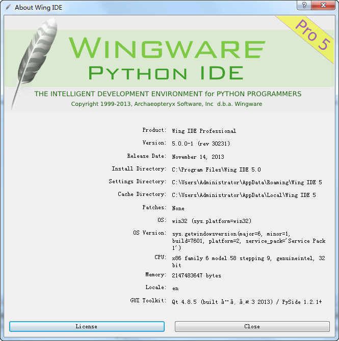This screenshot has width=339, height=341.
Task: Click the C:\Program Files\Wing IDE 5.0 path
Action: point(216,169)
